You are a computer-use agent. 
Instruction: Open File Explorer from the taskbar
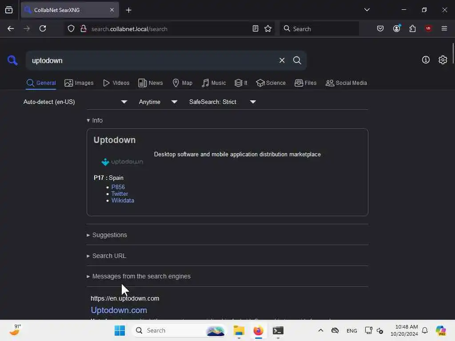pos(239,330)
